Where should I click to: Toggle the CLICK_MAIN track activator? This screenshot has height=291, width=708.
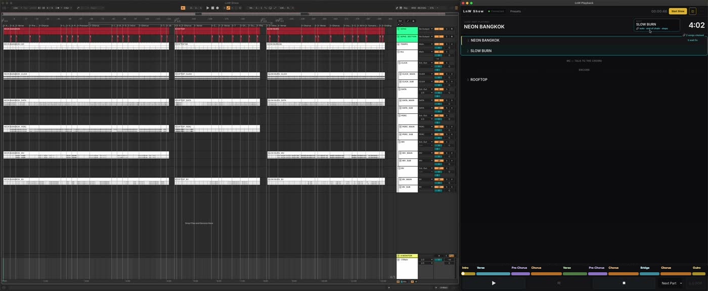438,74
